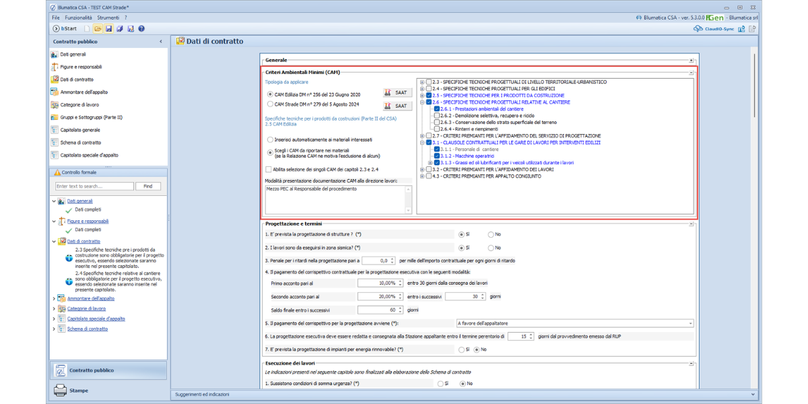Click the Find button
Screen dimensions: 808x404
(148, 187)
